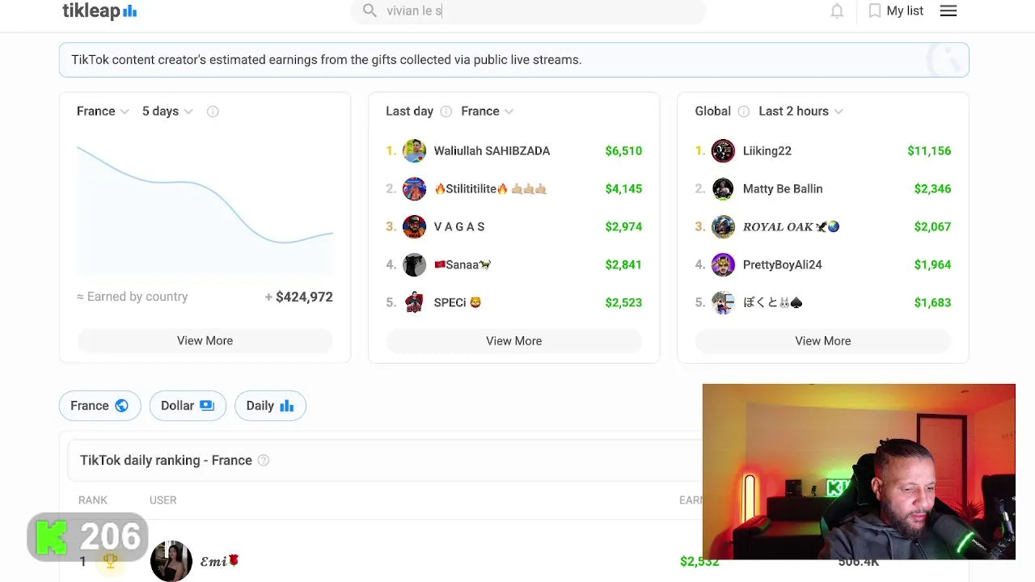Click the $2,346 earnings value
The image size is (1035, 582).
(932, 189)
